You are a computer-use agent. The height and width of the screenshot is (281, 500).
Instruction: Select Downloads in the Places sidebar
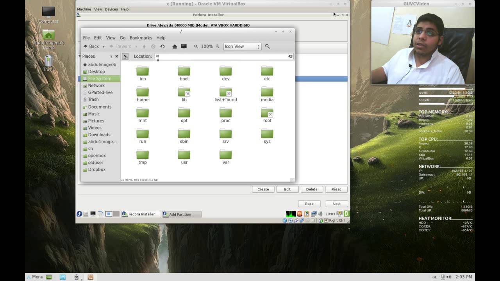click(99, 135)
